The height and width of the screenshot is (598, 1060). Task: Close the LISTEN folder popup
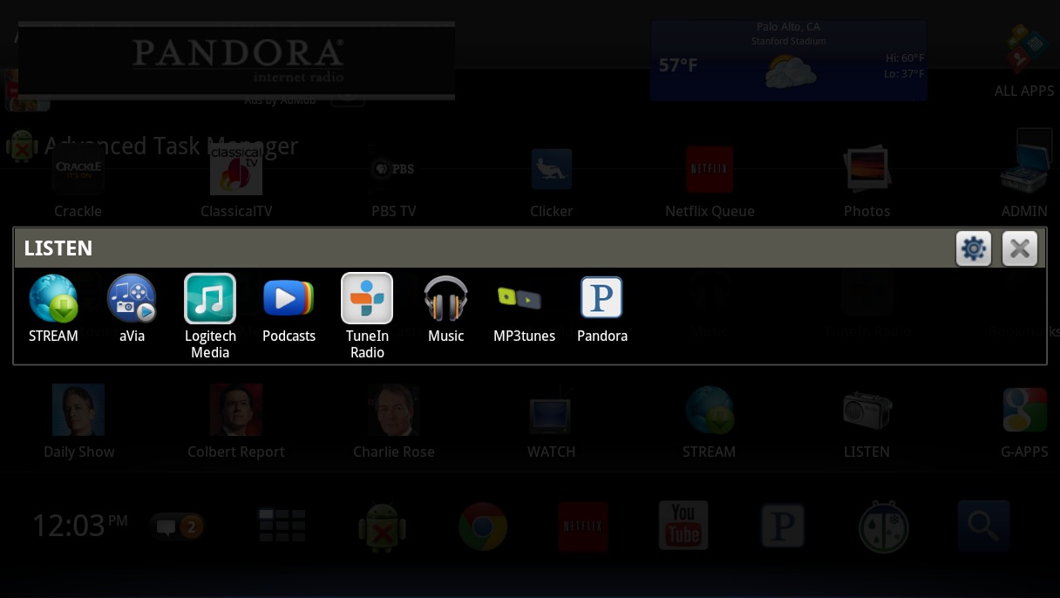pos(1019,248)
